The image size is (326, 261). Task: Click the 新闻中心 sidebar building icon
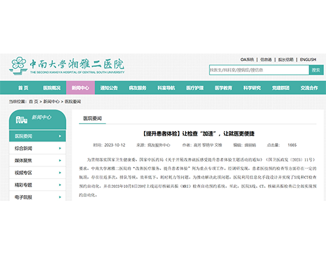click(x=22, y=119)
